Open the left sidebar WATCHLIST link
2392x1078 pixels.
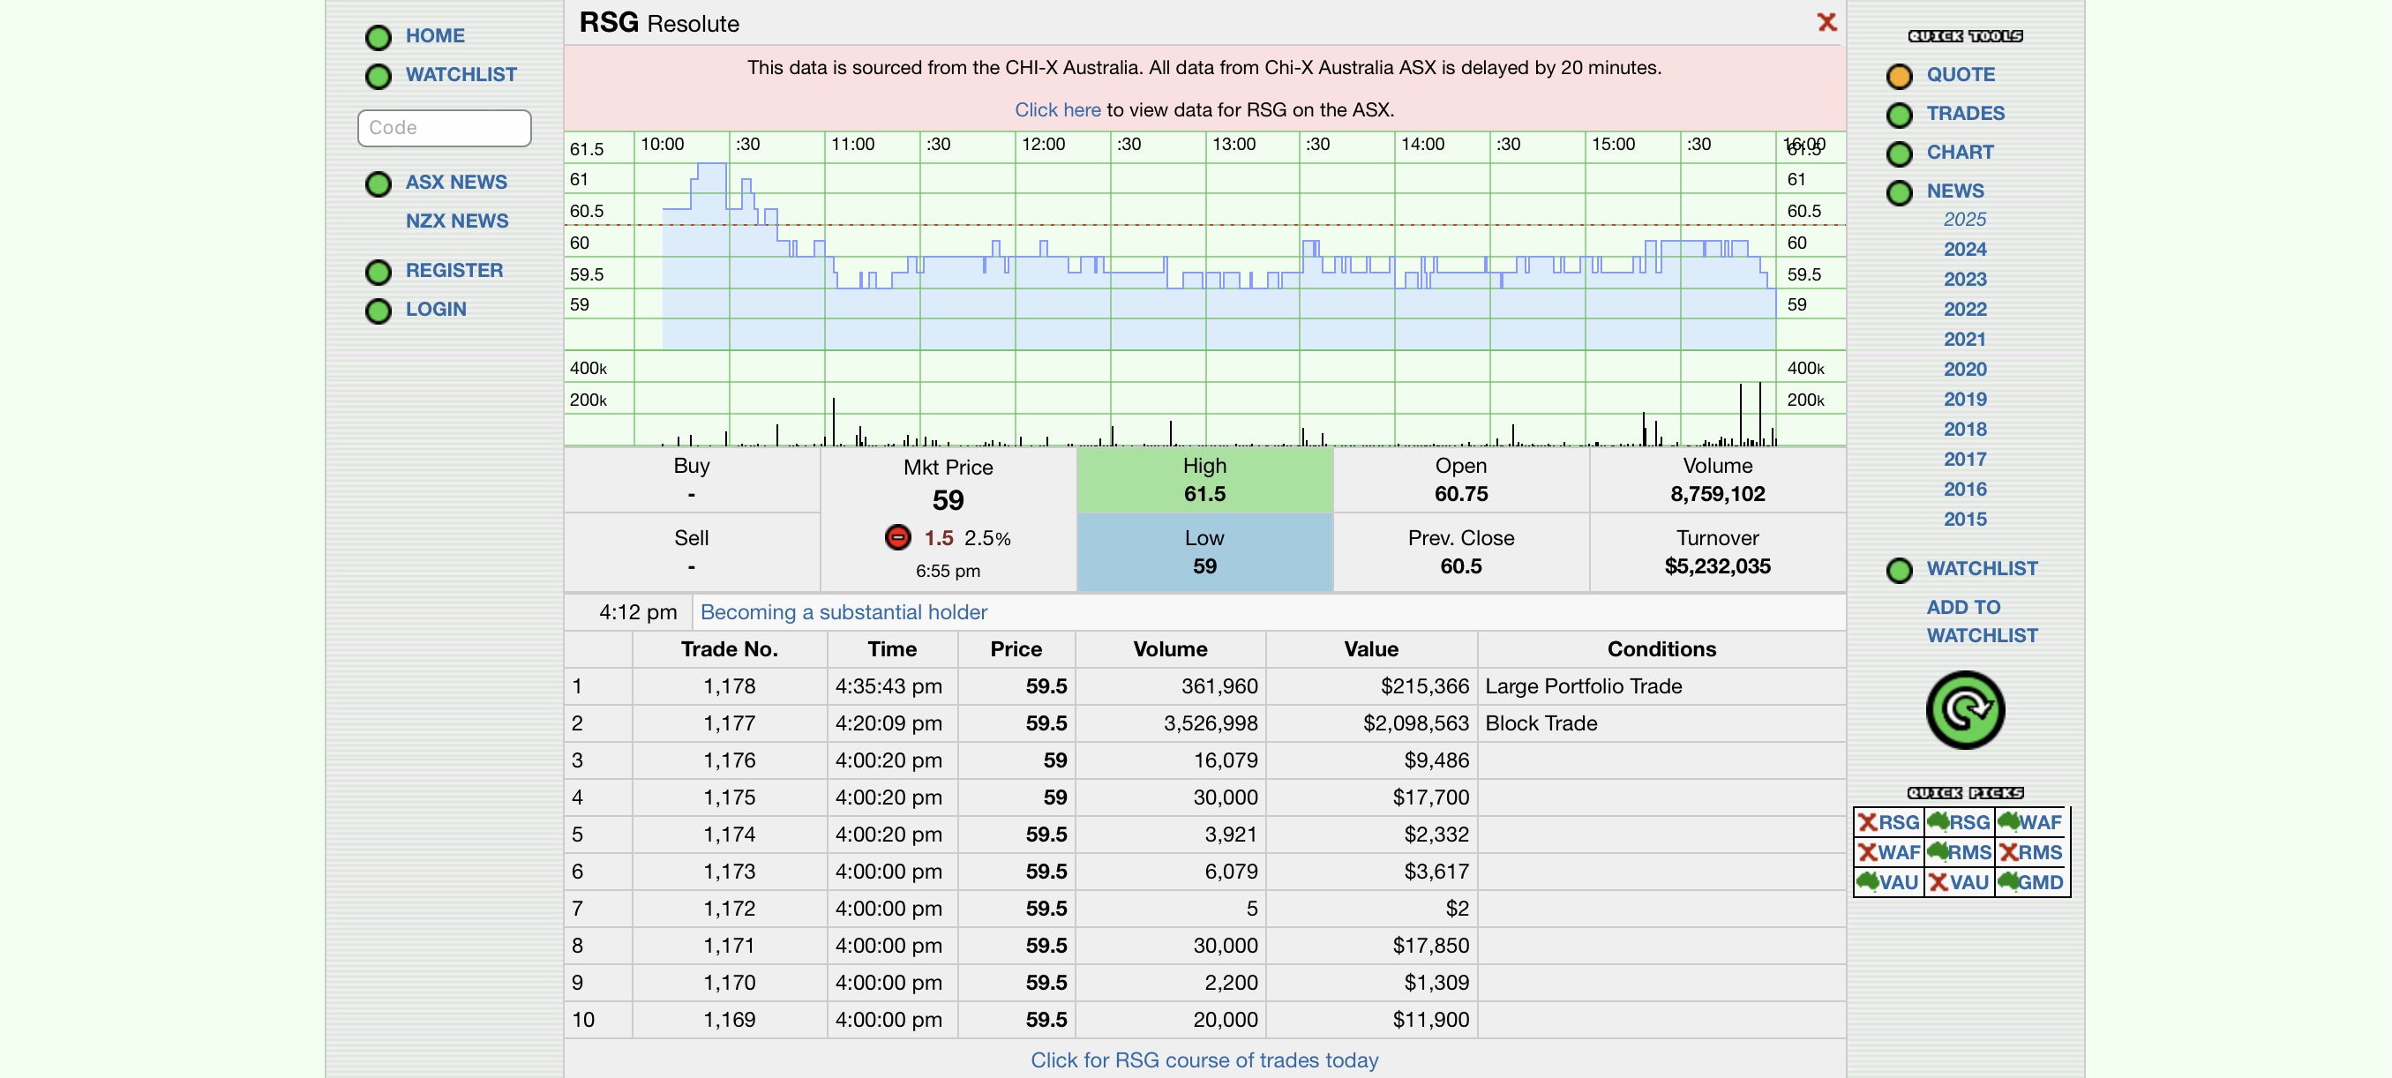(x=461, y=74)
